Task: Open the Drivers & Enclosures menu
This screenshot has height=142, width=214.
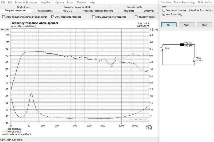Action: click(26, 2)
